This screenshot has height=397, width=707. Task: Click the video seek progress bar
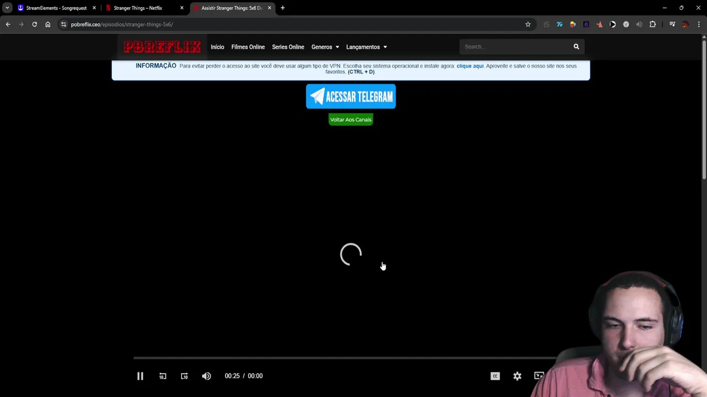coord(345,358)
